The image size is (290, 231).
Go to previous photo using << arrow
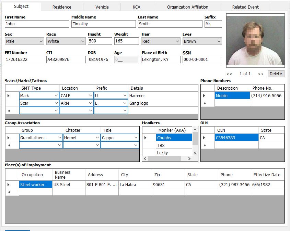click(229, 74)
